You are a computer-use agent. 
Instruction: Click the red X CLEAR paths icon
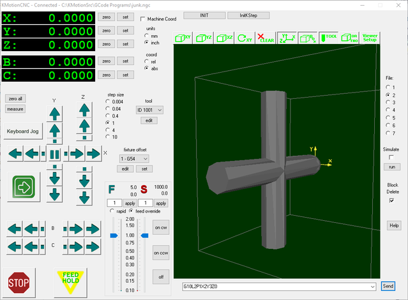tap(266, 38)
